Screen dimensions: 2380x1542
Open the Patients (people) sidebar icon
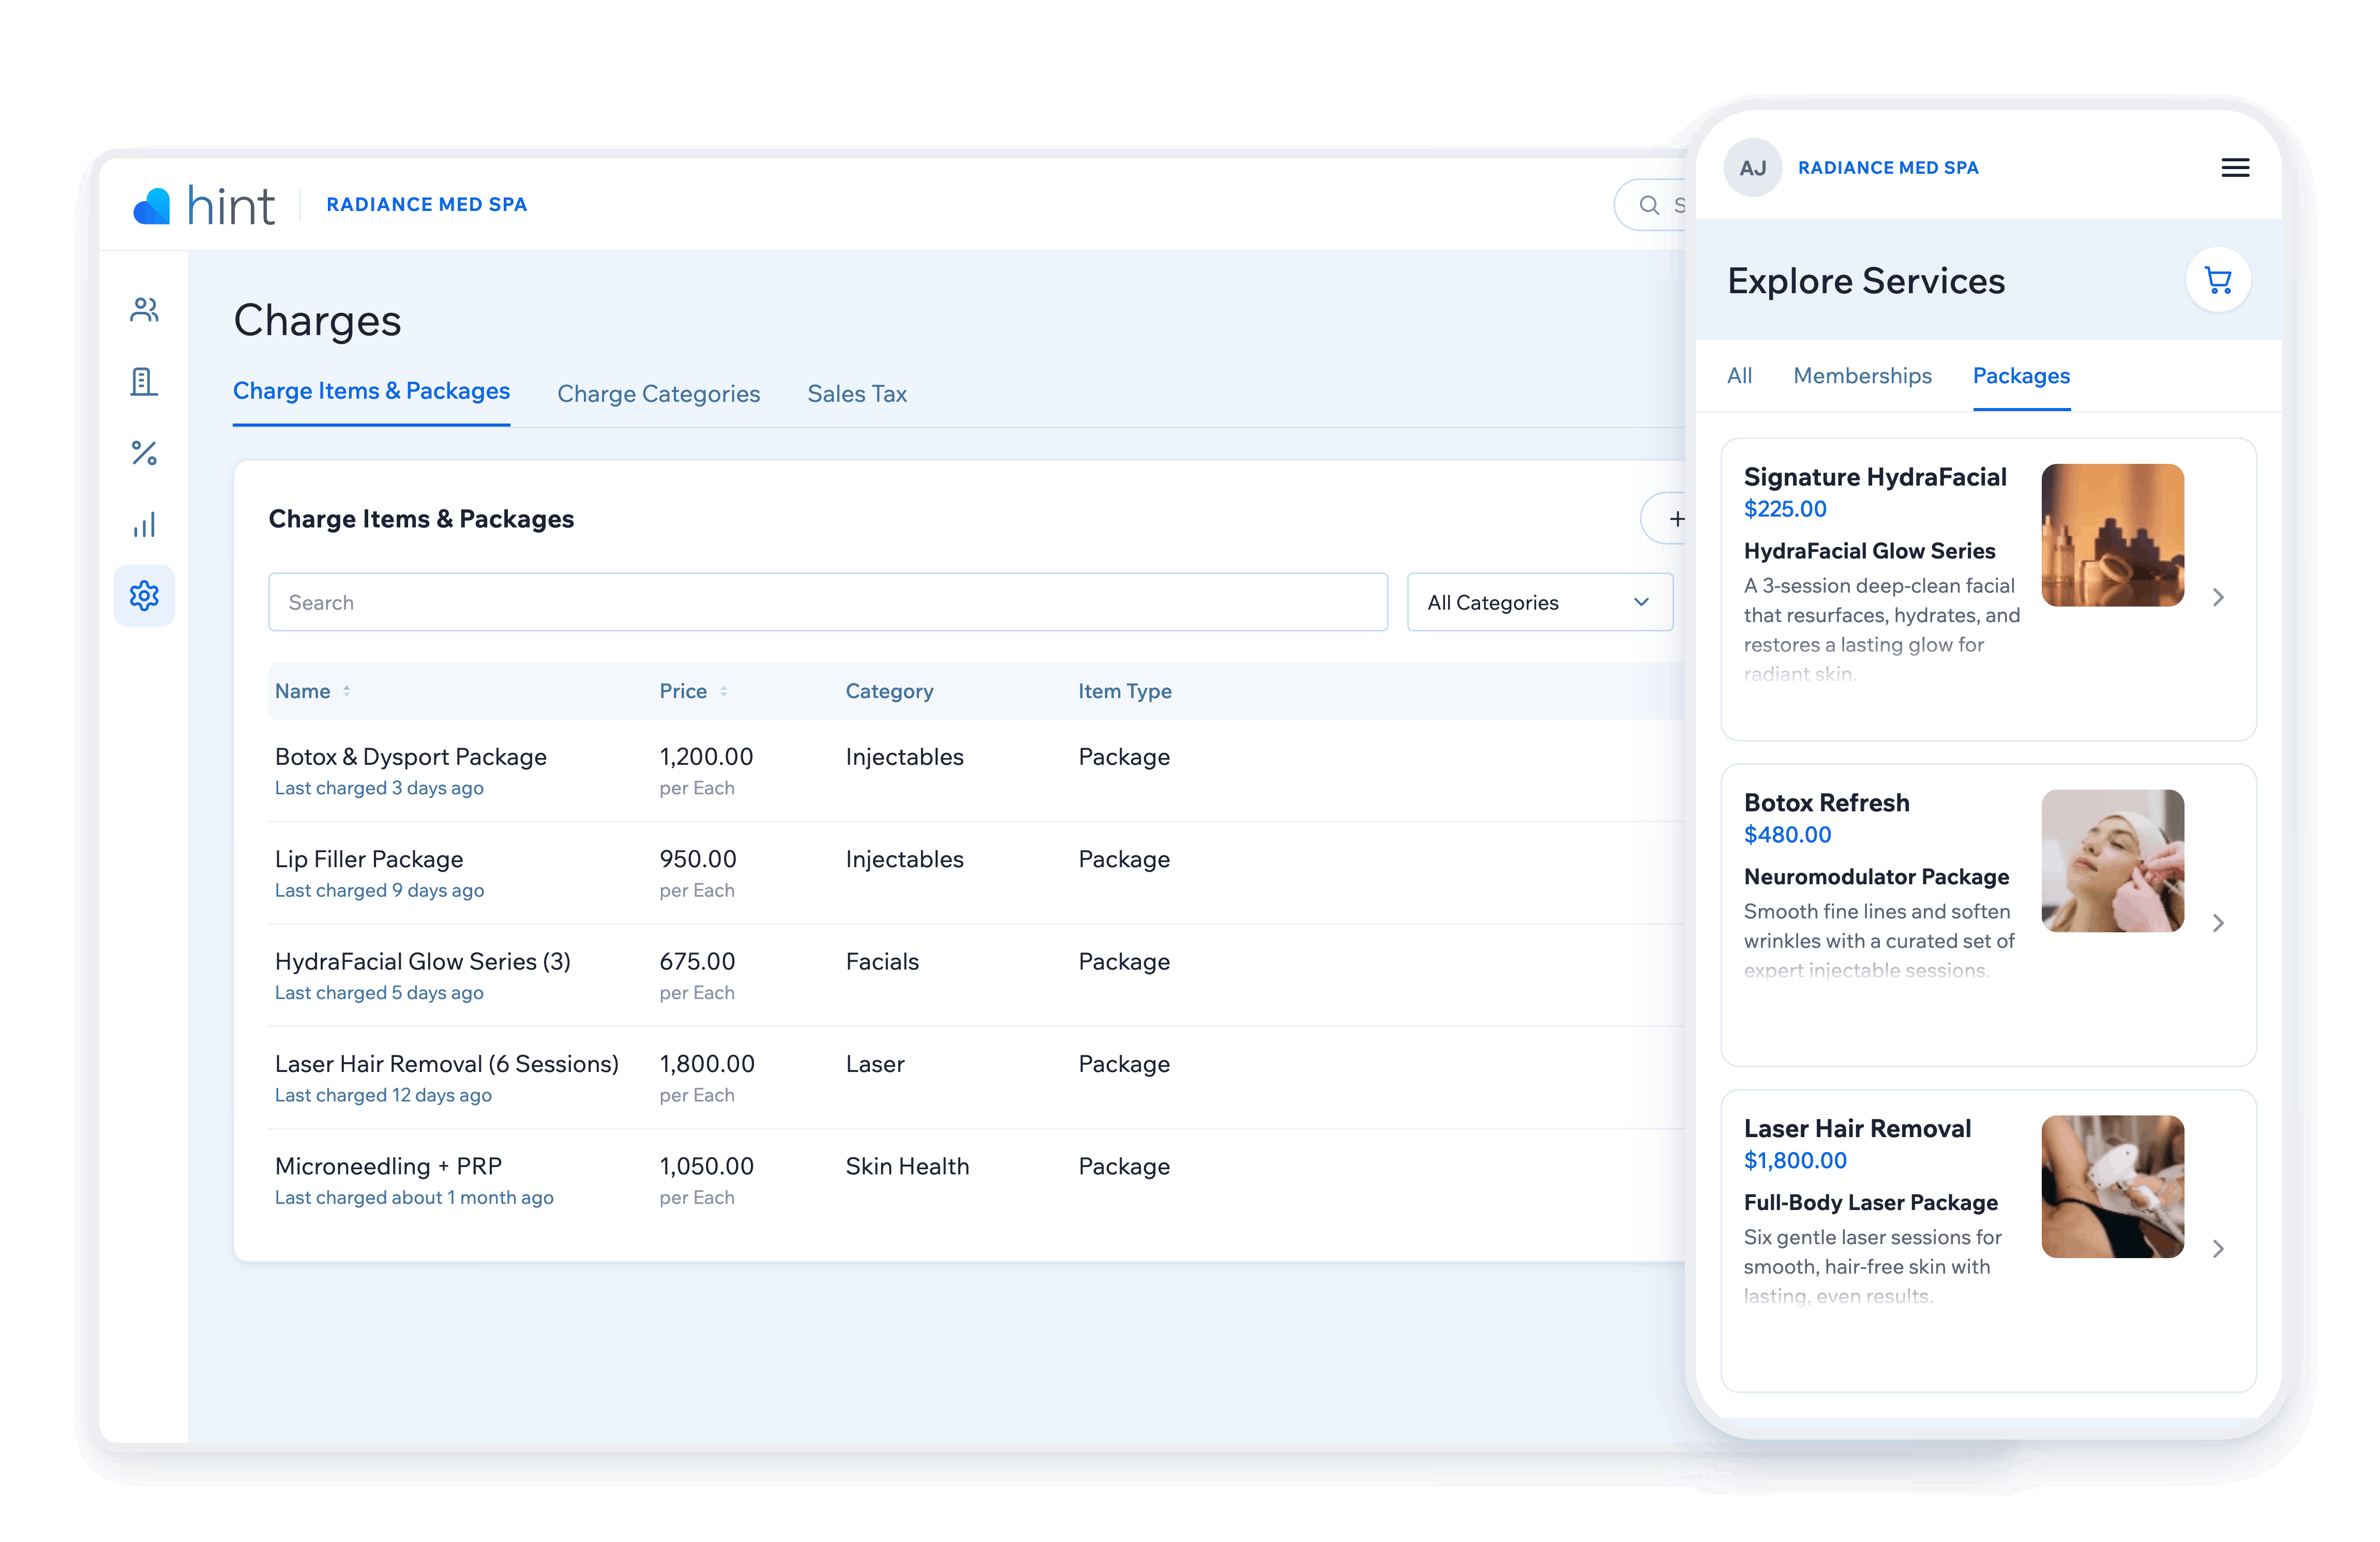[144, 310]
